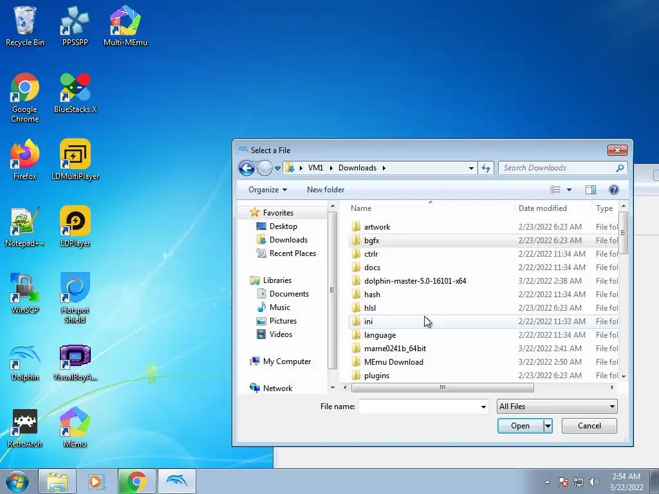This screenshot has height=494, width=659.
Task: Click the VM1 breadcrumb segment
Action: click(315, 168)
